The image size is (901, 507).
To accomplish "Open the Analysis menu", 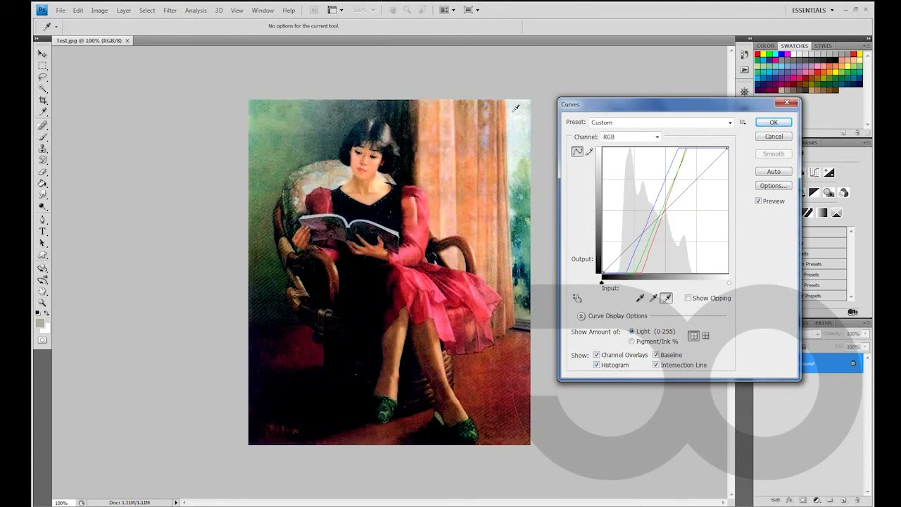I will click(x=196, y=11).
